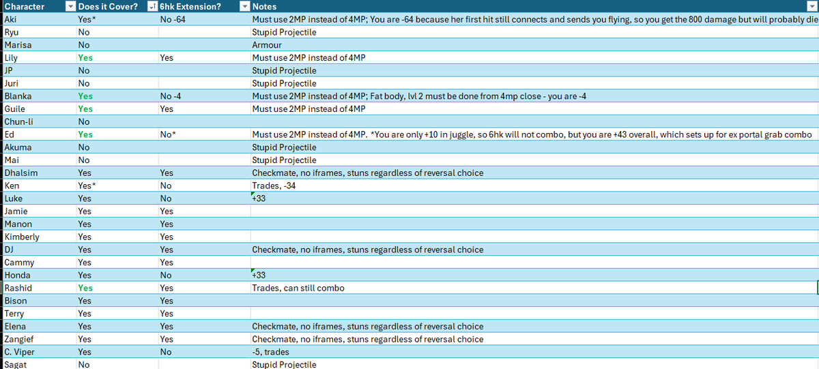
Task: Select the 'Does it Cover?' header text
Action: click(108, 7)
